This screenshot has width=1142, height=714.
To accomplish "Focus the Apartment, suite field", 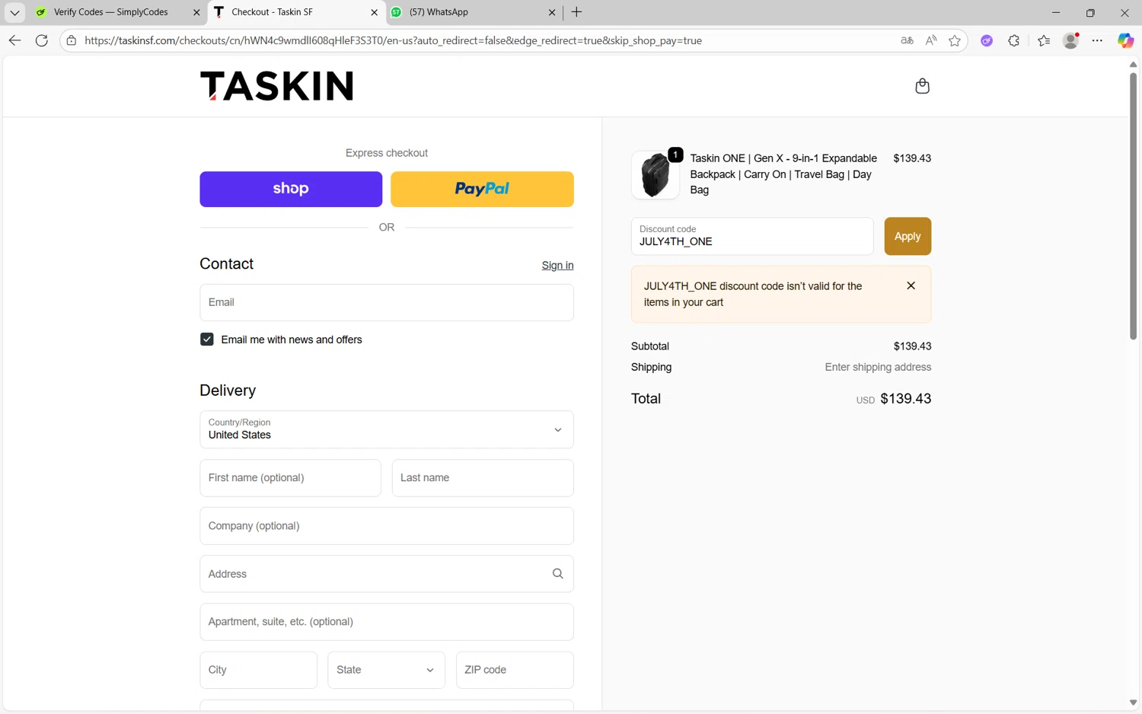I will click(x=387, y=622).
